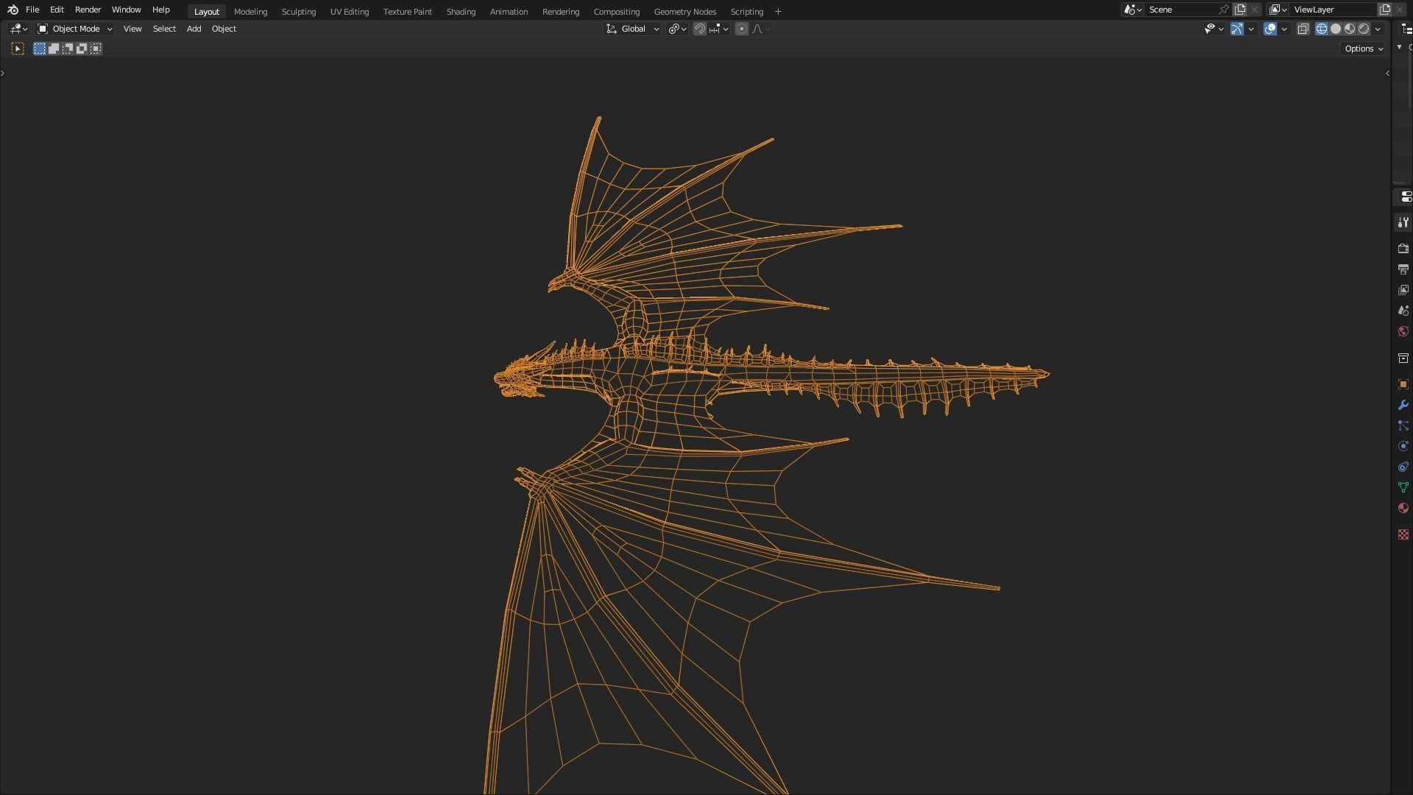Switch to solid viewport shading

[1336, 29]
